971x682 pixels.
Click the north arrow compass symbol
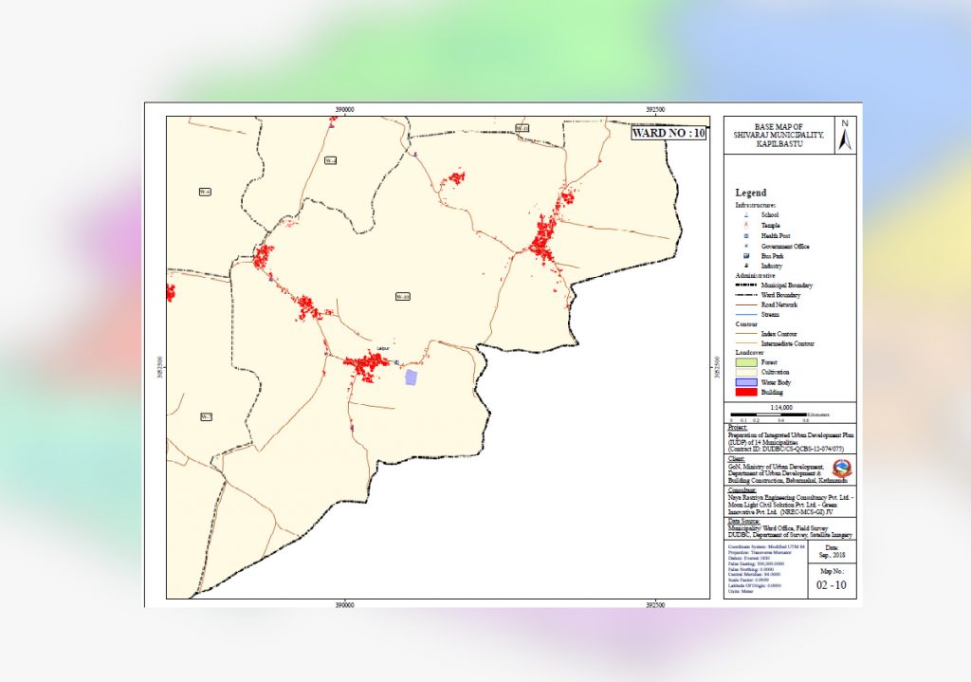(x=845, y=135)
